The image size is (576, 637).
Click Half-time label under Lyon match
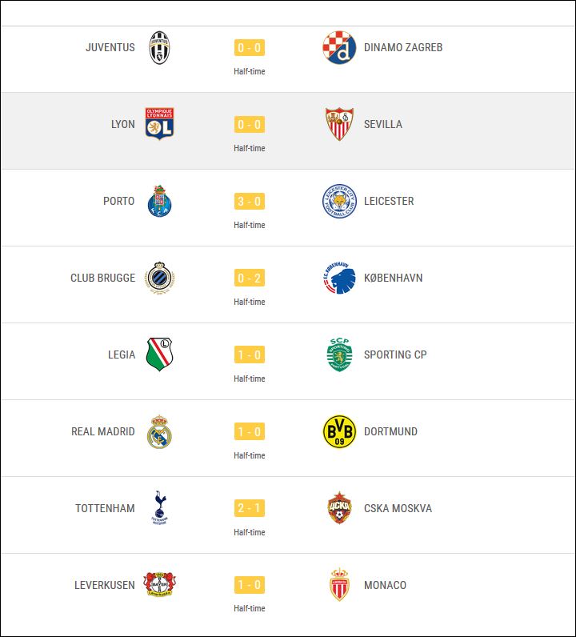(250, 149)
